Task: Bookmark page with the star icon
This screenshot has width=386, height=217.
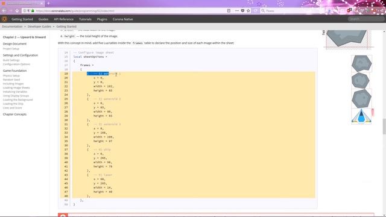Action: 248,11
